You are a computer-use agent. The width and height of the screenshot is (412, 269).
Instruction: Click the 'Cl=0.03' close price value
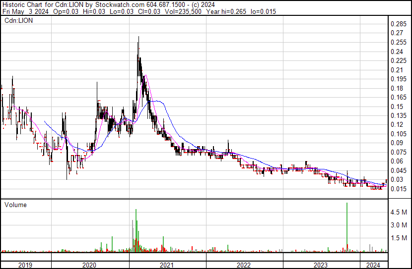(x=149, y=11)
